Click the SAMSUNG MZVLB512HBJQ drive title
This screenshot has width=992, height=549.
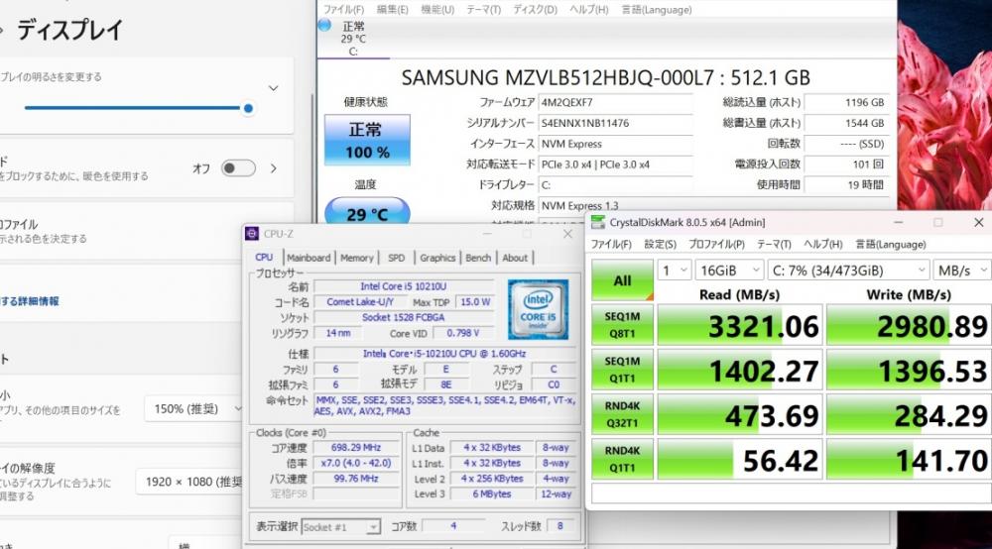point(605,77)
